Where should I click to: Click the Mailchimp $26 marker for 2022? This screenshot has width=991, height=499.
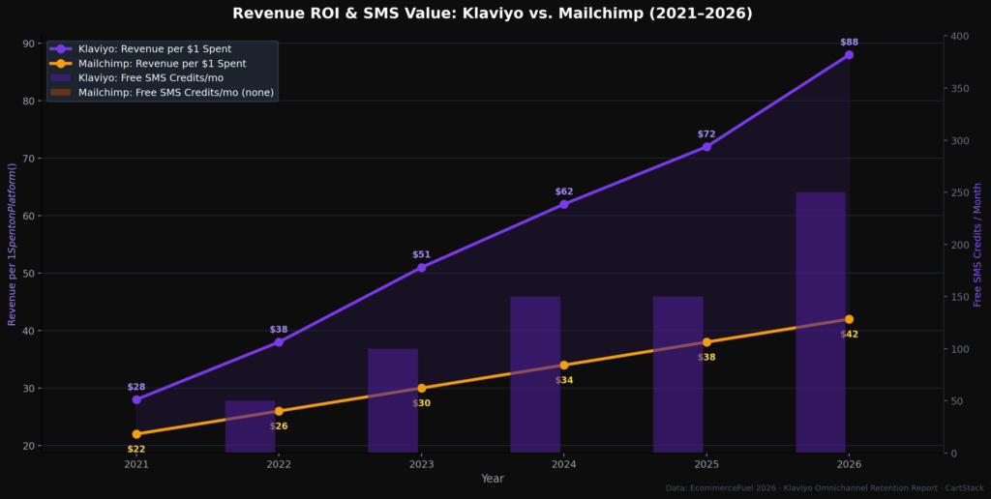coord(279,411)
